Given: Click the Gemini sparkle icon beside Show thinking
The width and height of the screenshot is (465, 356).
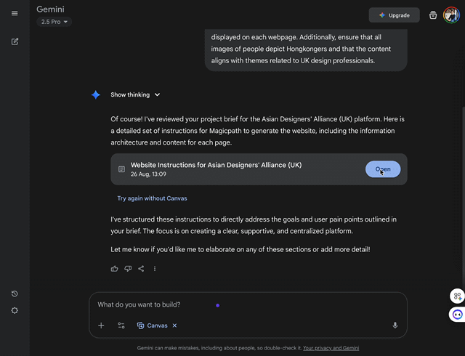Looking at the screenshot, I should pos(96,95).
